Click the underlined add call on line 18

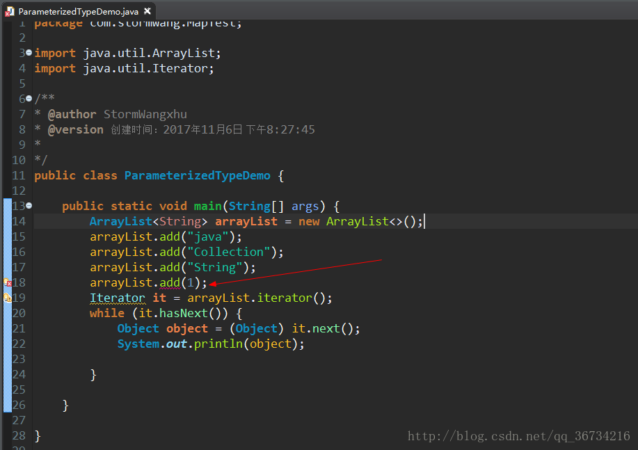pyautogui.click(x=170, y=282)
